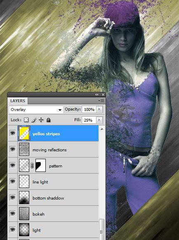Hide the yellos stripes layer

12,133
